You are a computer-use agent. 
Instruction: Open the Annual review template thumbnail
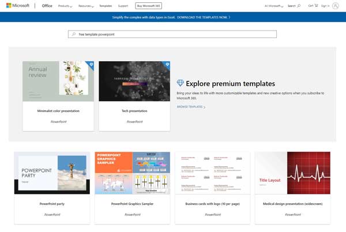tap(58, 81)
